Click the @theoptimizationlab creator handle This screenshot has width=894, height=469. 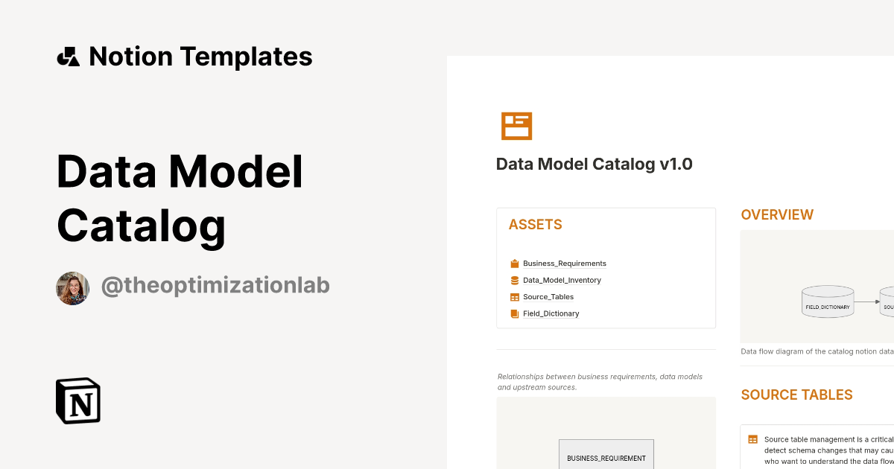pyautogui.click(x=216, y=284)
